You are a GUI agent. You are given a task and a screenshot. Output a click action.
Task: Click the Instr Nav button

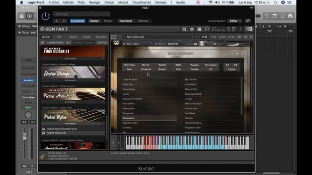[102, 42]
